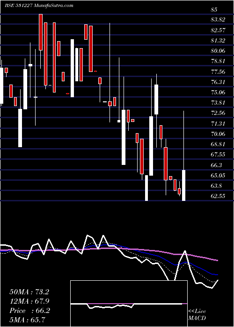Click the pink 50MA line in the indicator panel
The image size is (234, 327).
pos(109,249)
